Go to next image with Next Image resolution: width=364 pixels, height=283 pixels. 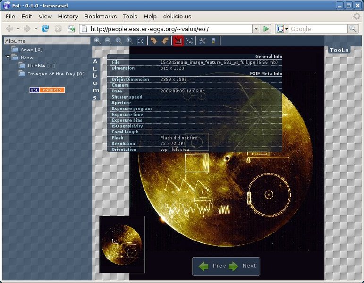pyautogui.click(x=242, y=266)
